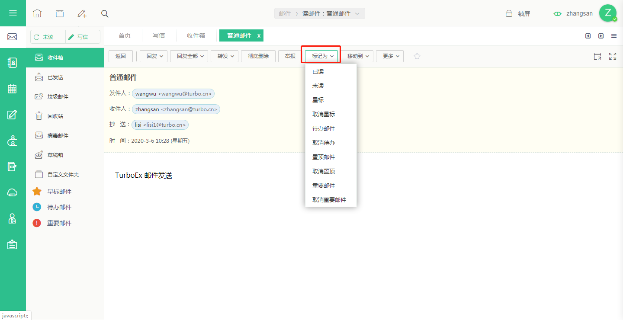Choose 已读 from the menu
This screenshot has height=320, width=623.
tap(331, 71)
